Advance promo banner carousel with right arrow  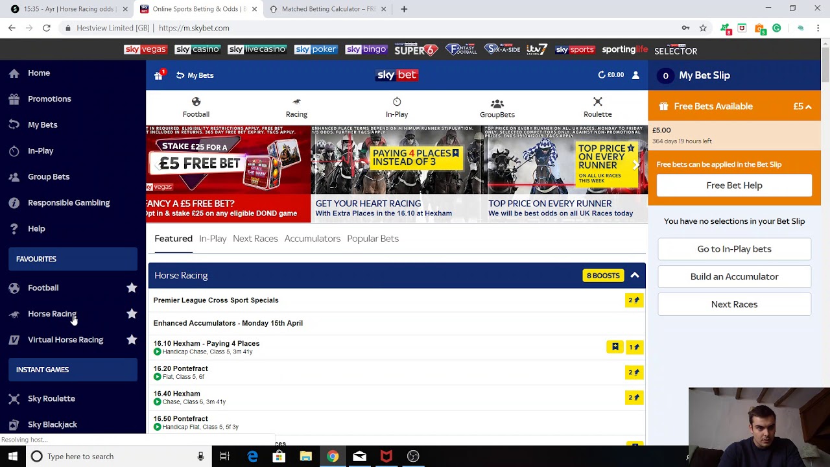tap(637, 165)
